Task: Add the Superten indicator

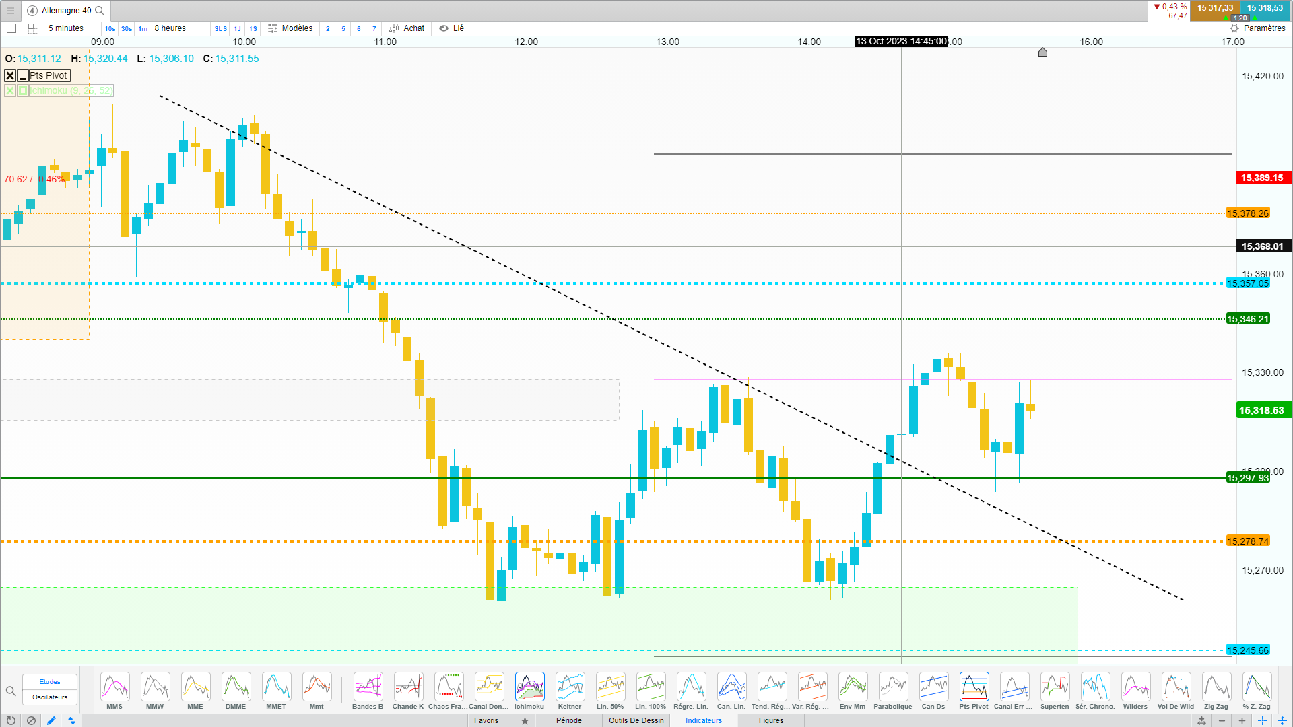Action: point(1055,687)
